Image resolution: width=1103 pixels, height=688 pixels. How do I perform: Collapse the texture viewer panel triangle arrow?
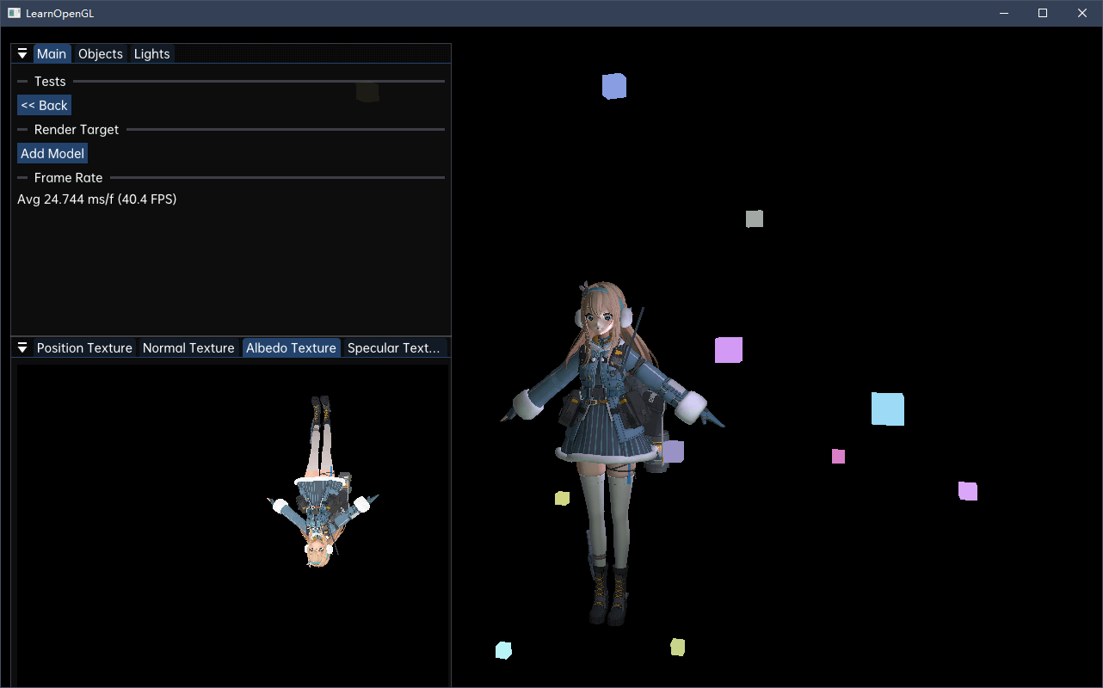[22, 347]
